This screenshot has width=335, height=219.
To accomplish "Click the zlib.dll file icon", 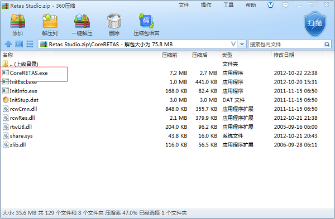I will pyautogui.click(x=6, y=144).
